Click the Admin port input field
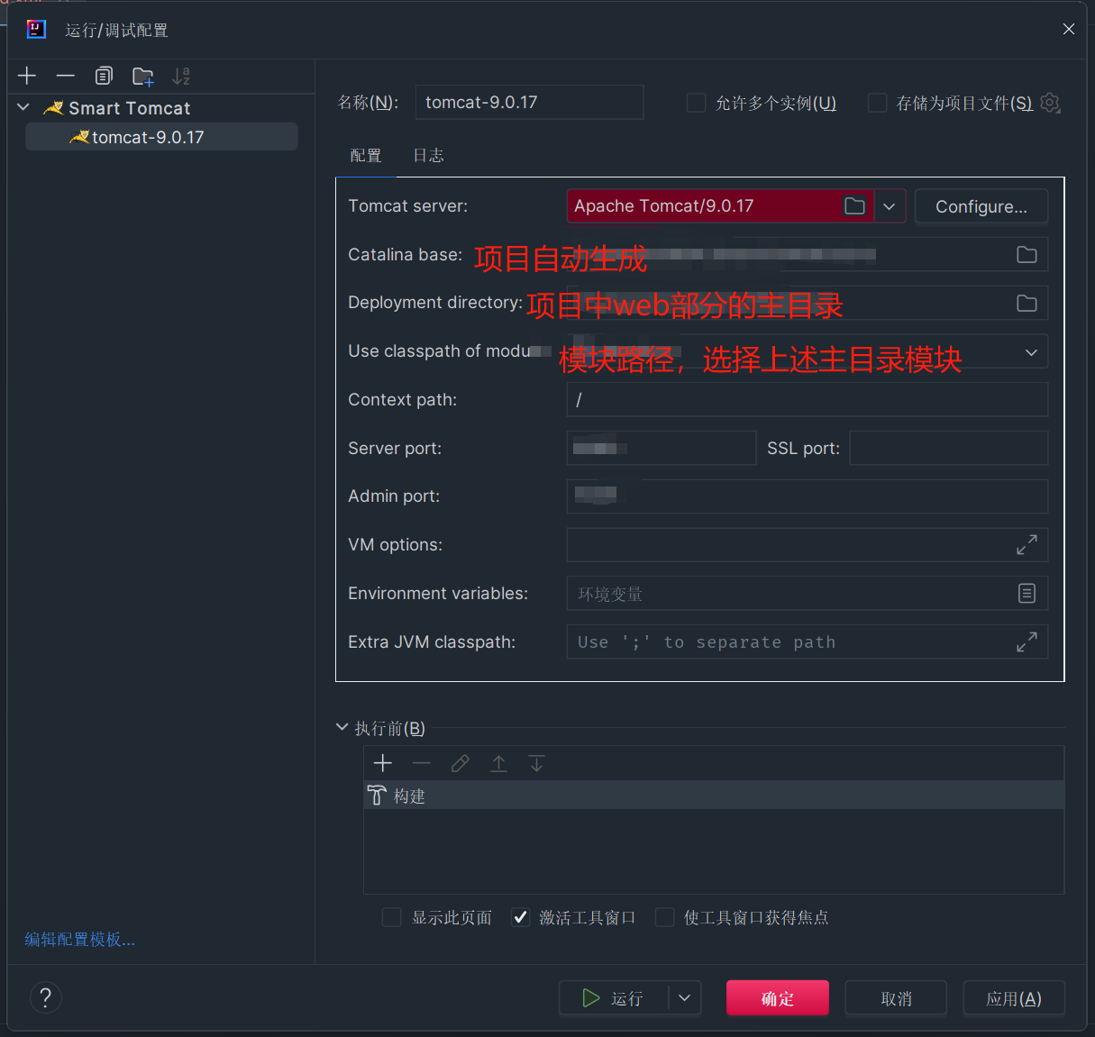1095x1037 pixels. [x=807, y=496]
